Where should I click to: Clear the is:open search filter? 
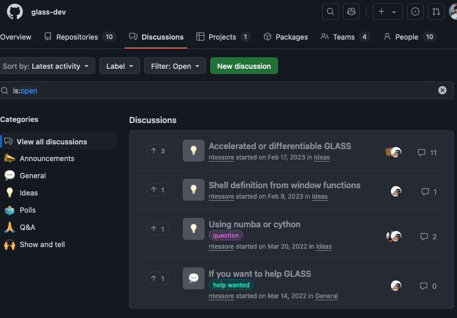[x=442, y=90]
